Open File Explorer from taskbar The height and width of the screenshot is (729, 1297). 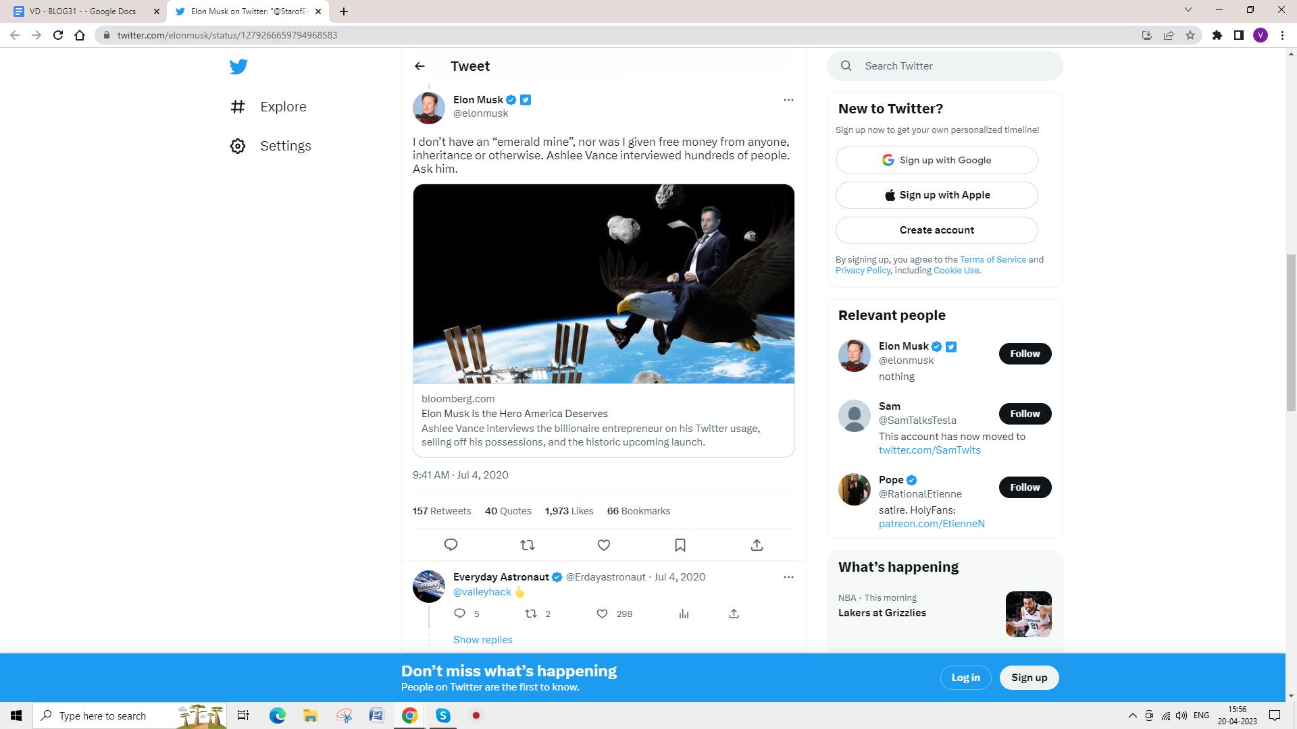pos(310,715)
